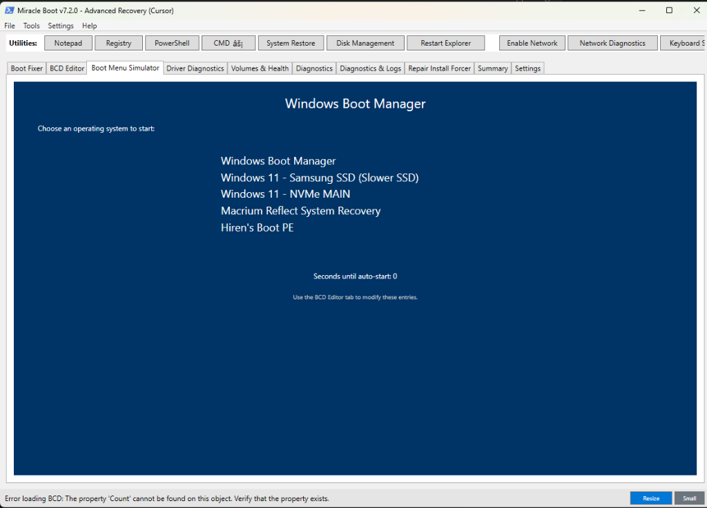Restart Explorer via the utility button
The height and width of the screenshot is (508, 707).
445,42
